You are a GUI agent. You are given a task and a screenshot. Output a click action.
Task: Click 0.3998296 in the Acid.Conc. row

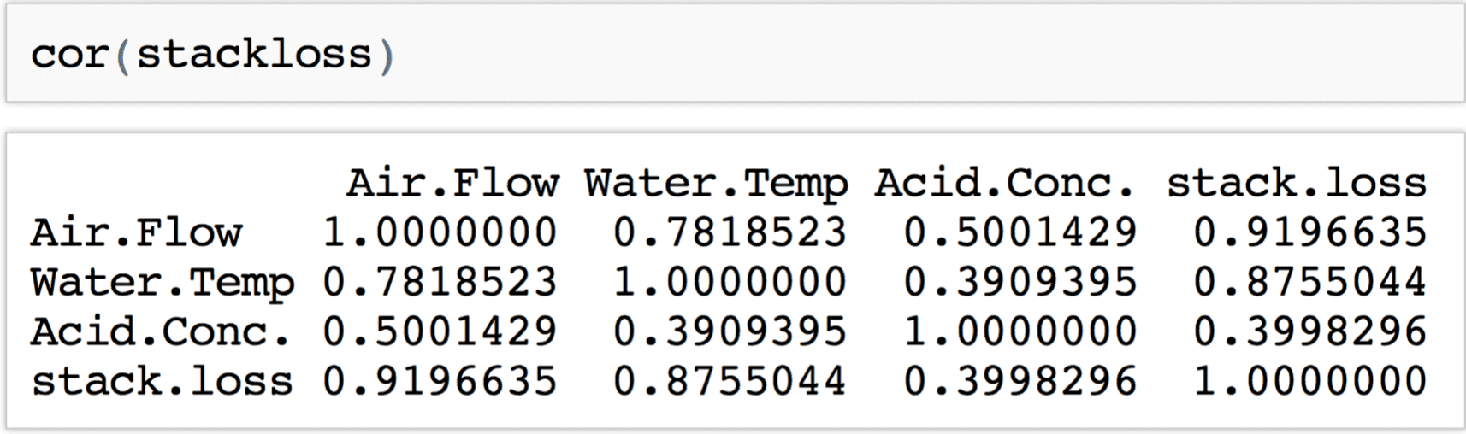(x=1309, y=331)
